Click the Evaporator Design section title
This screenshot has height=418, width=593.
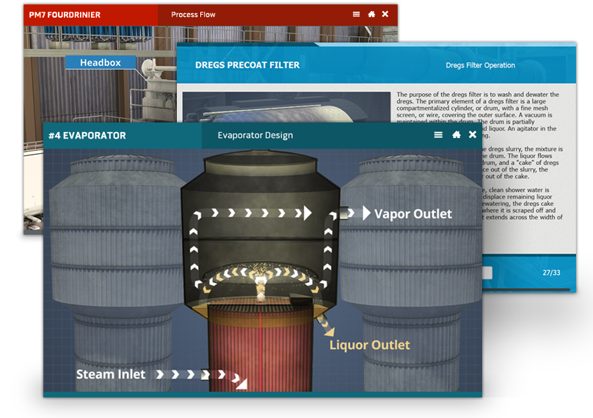[255, 136]
